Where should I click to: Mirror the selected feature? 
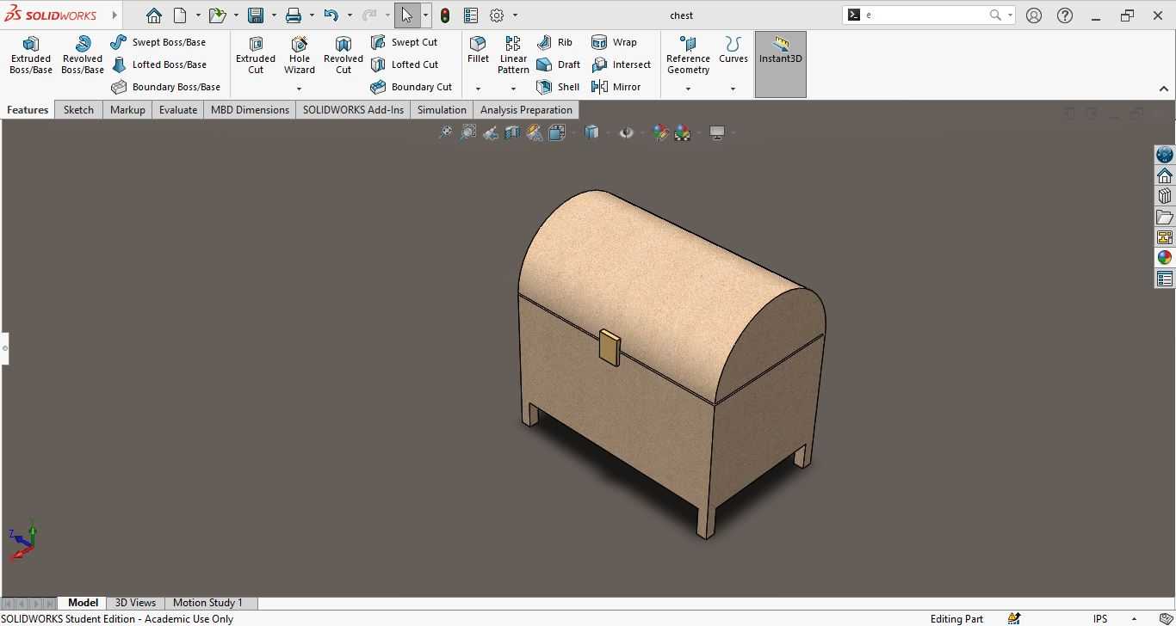point(616,87)
